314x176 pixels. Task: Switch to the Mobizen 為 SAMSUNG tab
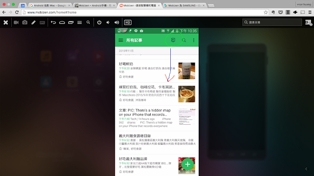pos(184,5)
